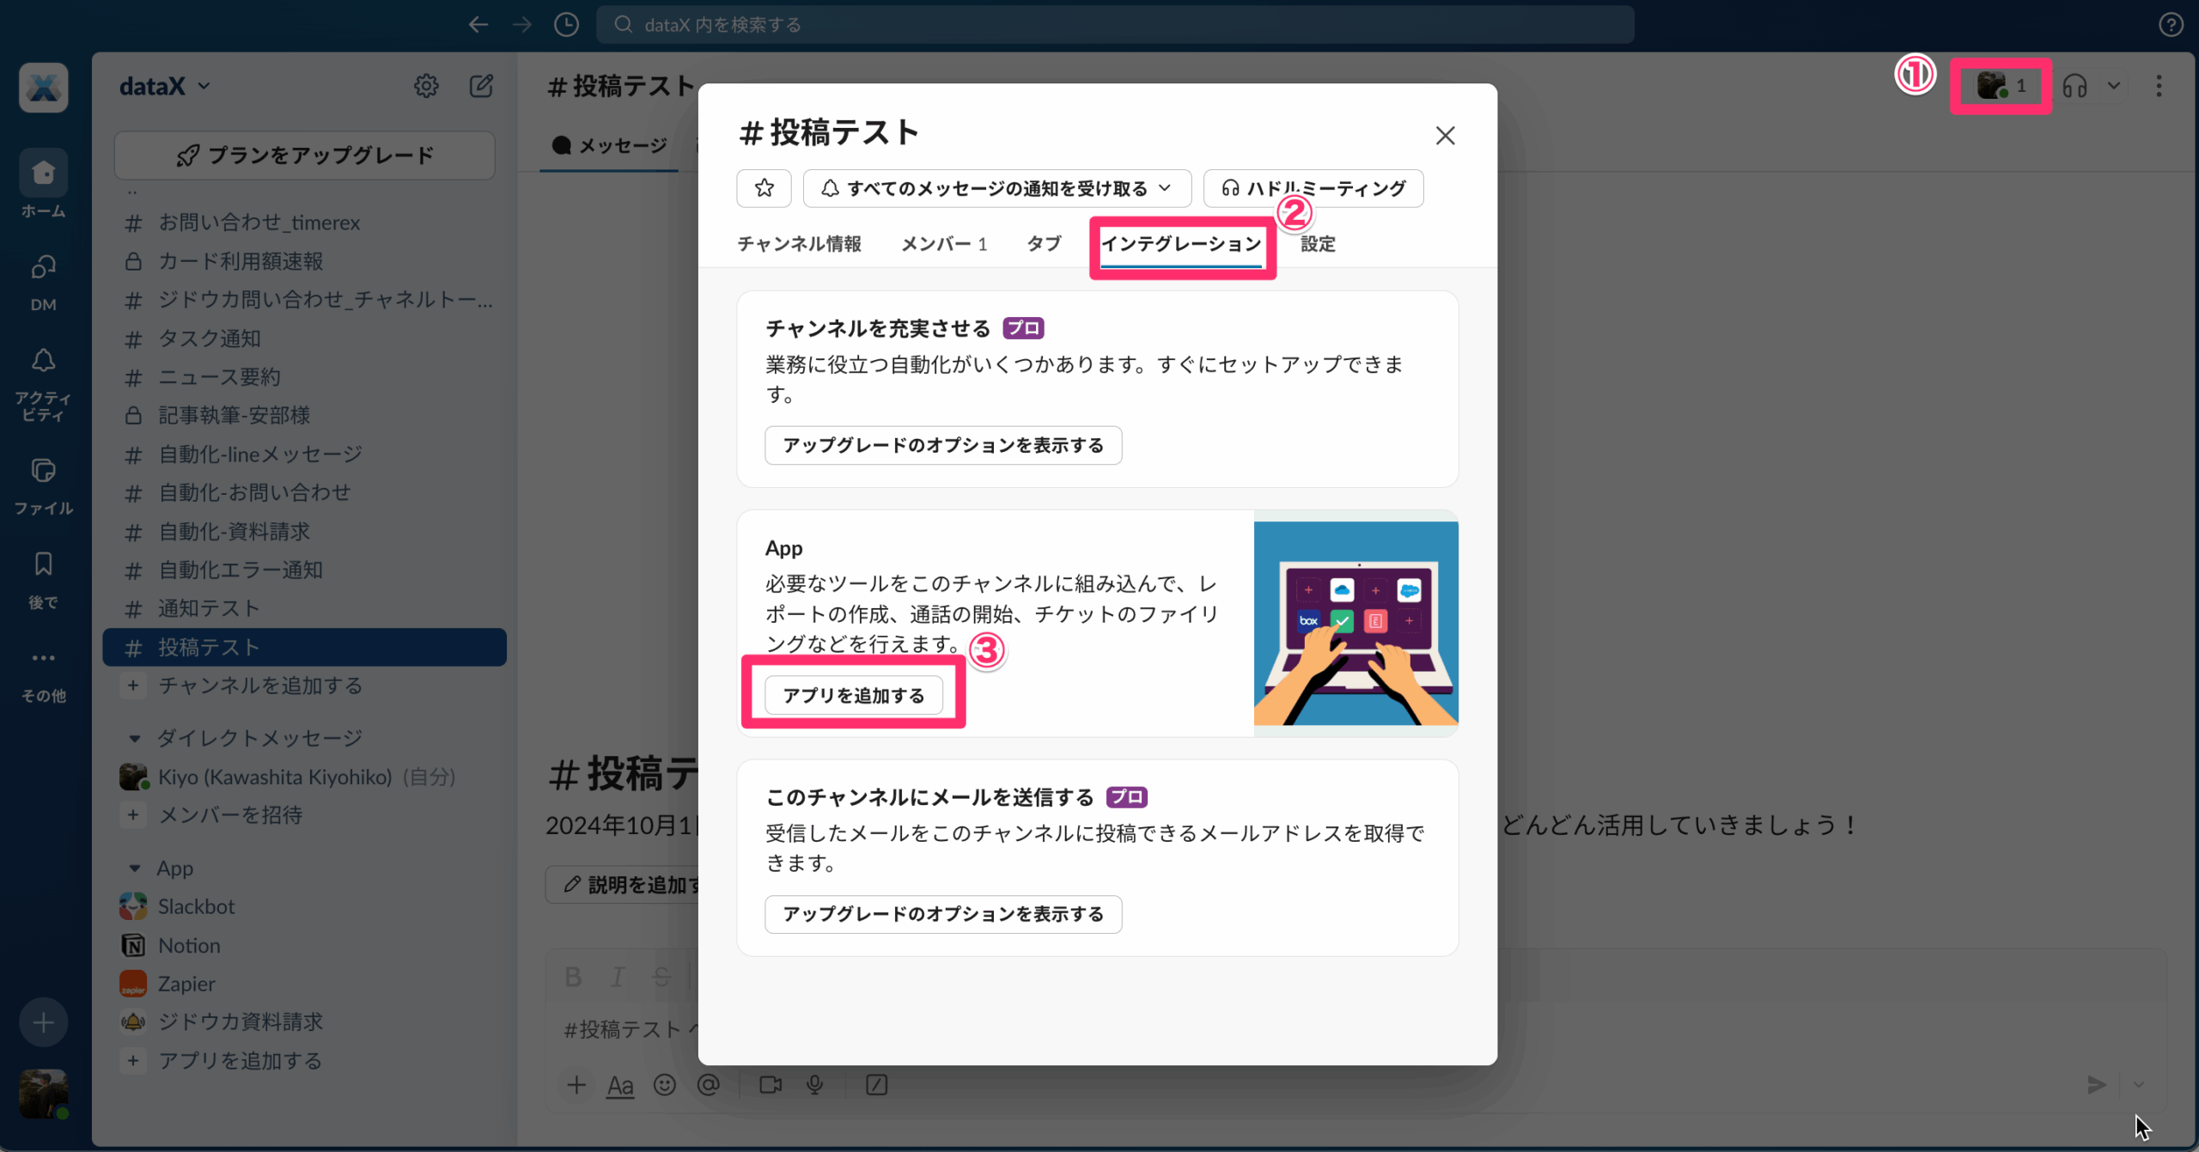
Task: Toggle italic formatting in the composer
Action: 618,977
